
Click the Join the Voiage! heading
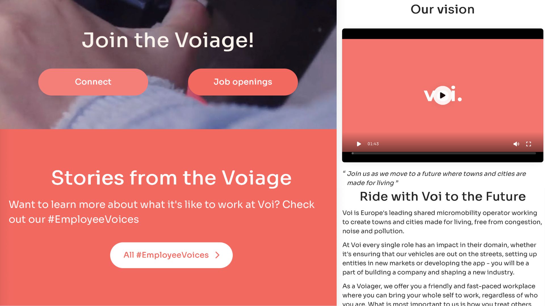168,40
